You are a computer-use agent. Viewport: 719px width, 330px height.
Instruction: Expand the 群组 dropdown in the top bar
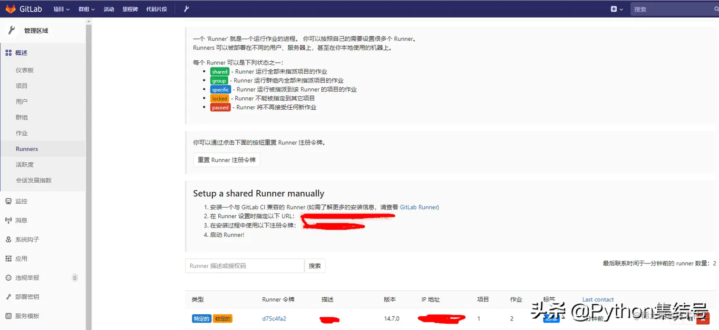pyautogui.click(x=86, y=8)
